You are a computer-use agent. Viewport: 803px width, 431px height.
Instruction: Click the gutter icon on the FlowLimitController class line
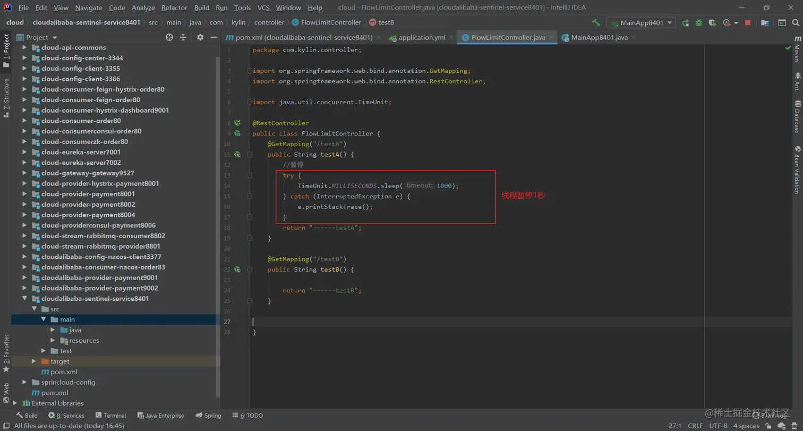[x=237, y=133]
